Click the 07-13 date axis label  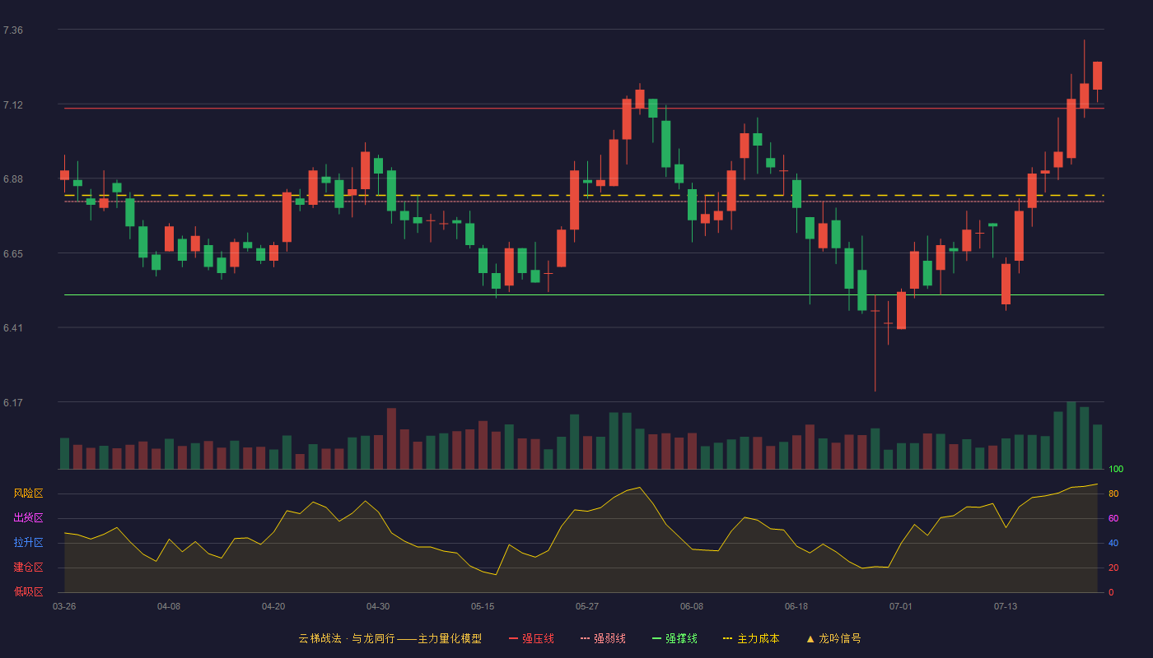1006,606
